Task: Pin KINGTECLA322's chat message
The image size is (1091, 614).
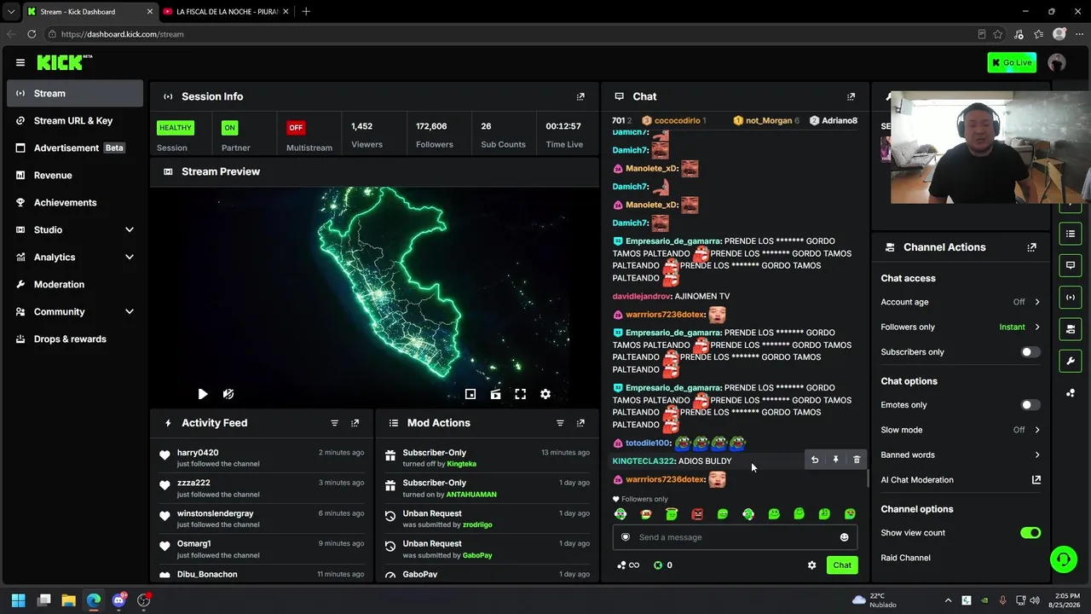Action: point(835,460)
